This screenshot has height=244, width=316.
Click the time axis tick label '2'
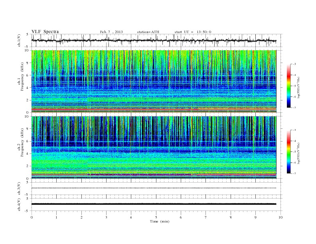point(81,217)
